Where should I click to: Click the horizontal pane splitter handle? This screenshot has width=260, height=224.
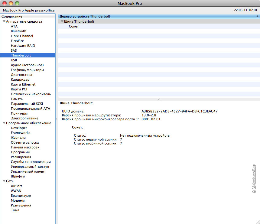coord(159,99)
